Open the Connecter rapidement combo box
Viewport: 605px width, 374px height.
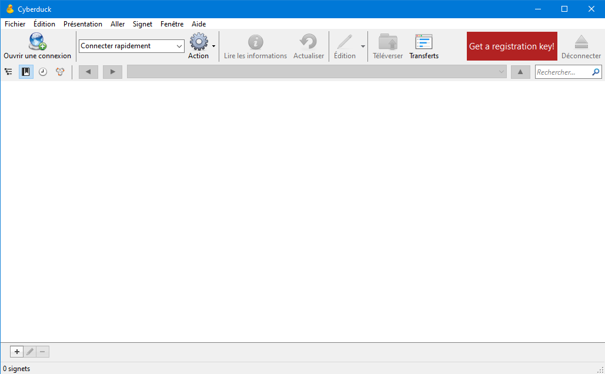pyautogui.click(x=132, y=46)
